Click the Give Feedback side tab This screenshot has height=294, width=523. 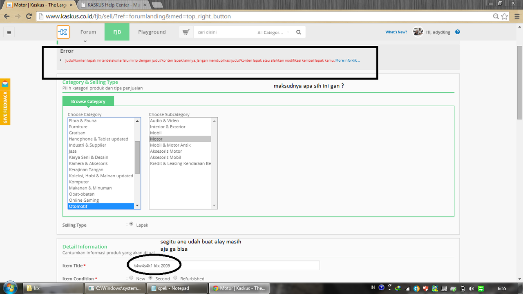point(5,102)
